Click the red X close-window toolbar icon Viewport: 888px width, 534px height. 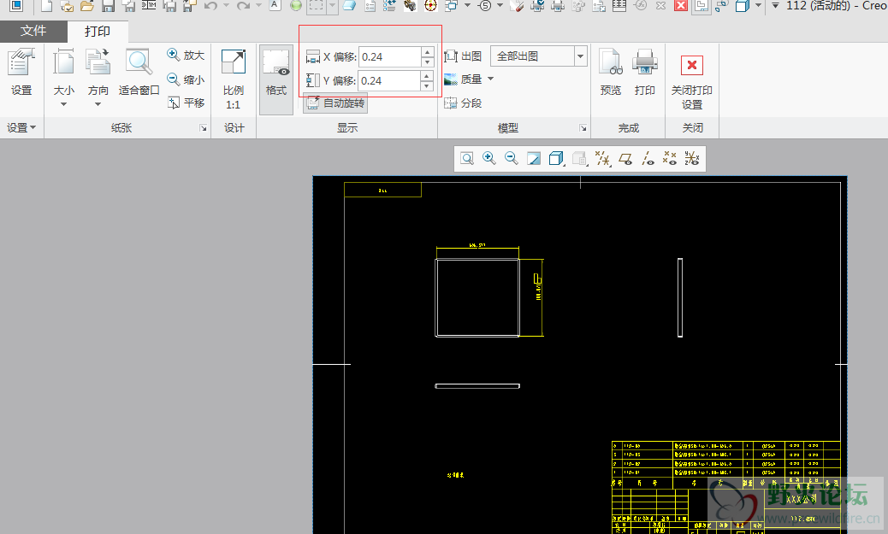tap(681, 6)
